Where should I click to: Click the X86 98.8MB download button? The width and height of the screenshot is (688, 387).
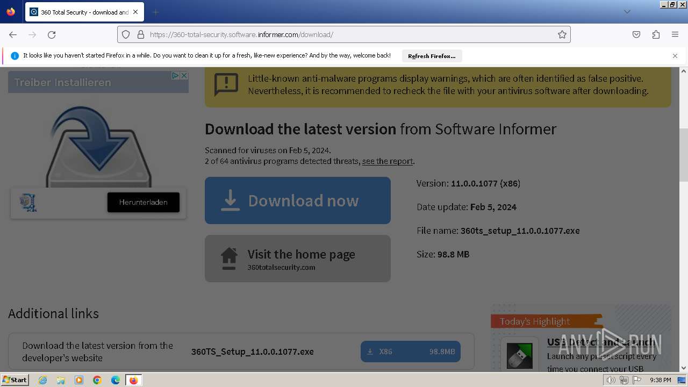[411, 352]
